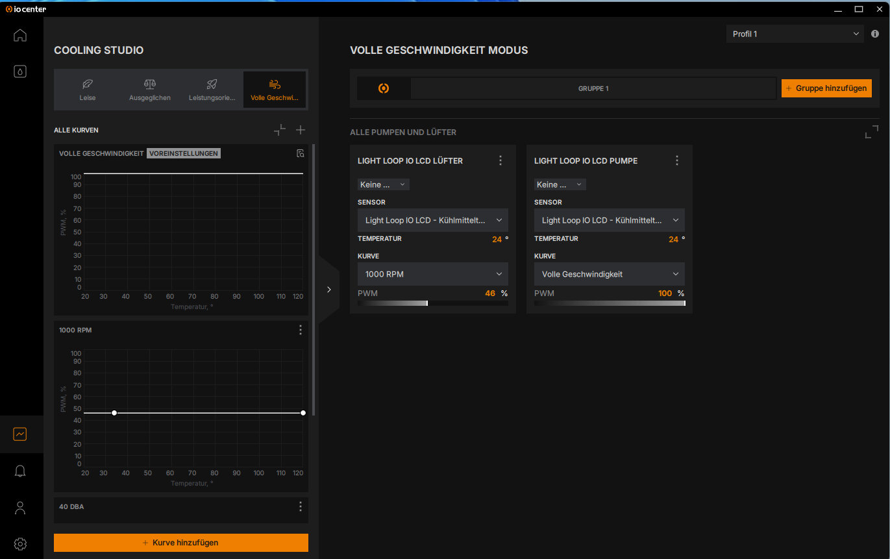Screen dimensions: 890x559
Task: Open the three-dot menu of 40 DBA curve
Action: pyautogui.click(x=300, y=506)
